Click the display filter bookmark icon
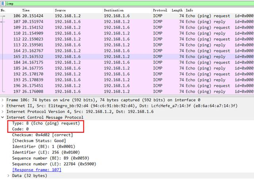 [x=3, y=4]
